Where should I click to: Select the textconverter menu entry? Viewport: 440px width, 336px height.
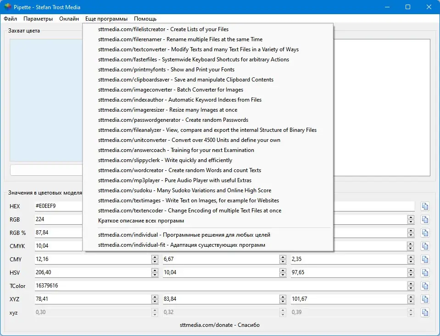(208, 49)
